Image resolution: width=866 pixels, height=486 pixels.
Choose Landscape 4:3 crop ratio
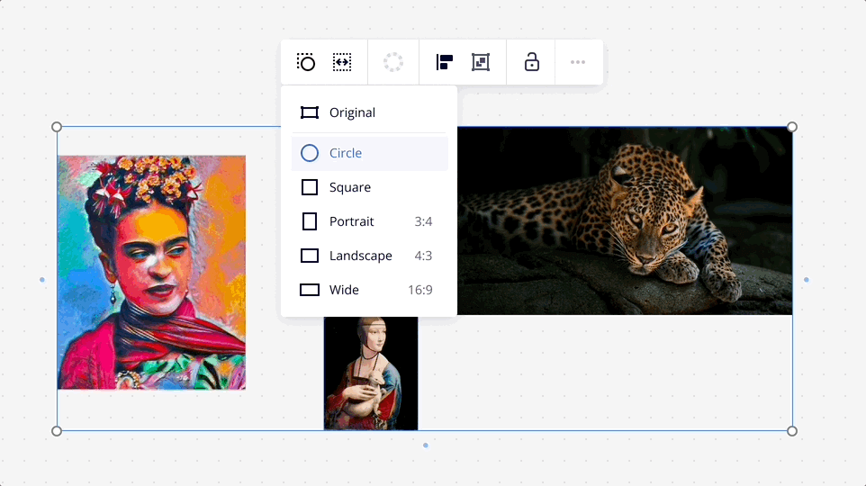[369, 256]
